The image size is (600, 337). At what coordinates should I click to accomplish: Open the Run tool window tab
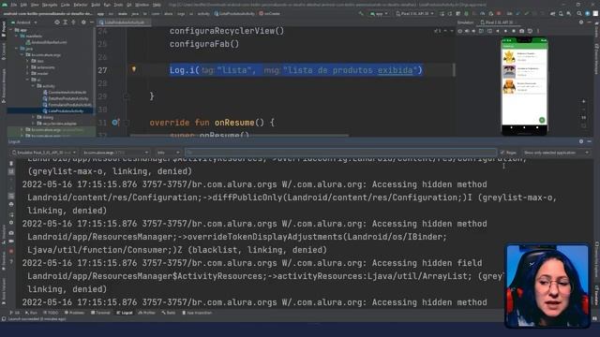[31, 313]
